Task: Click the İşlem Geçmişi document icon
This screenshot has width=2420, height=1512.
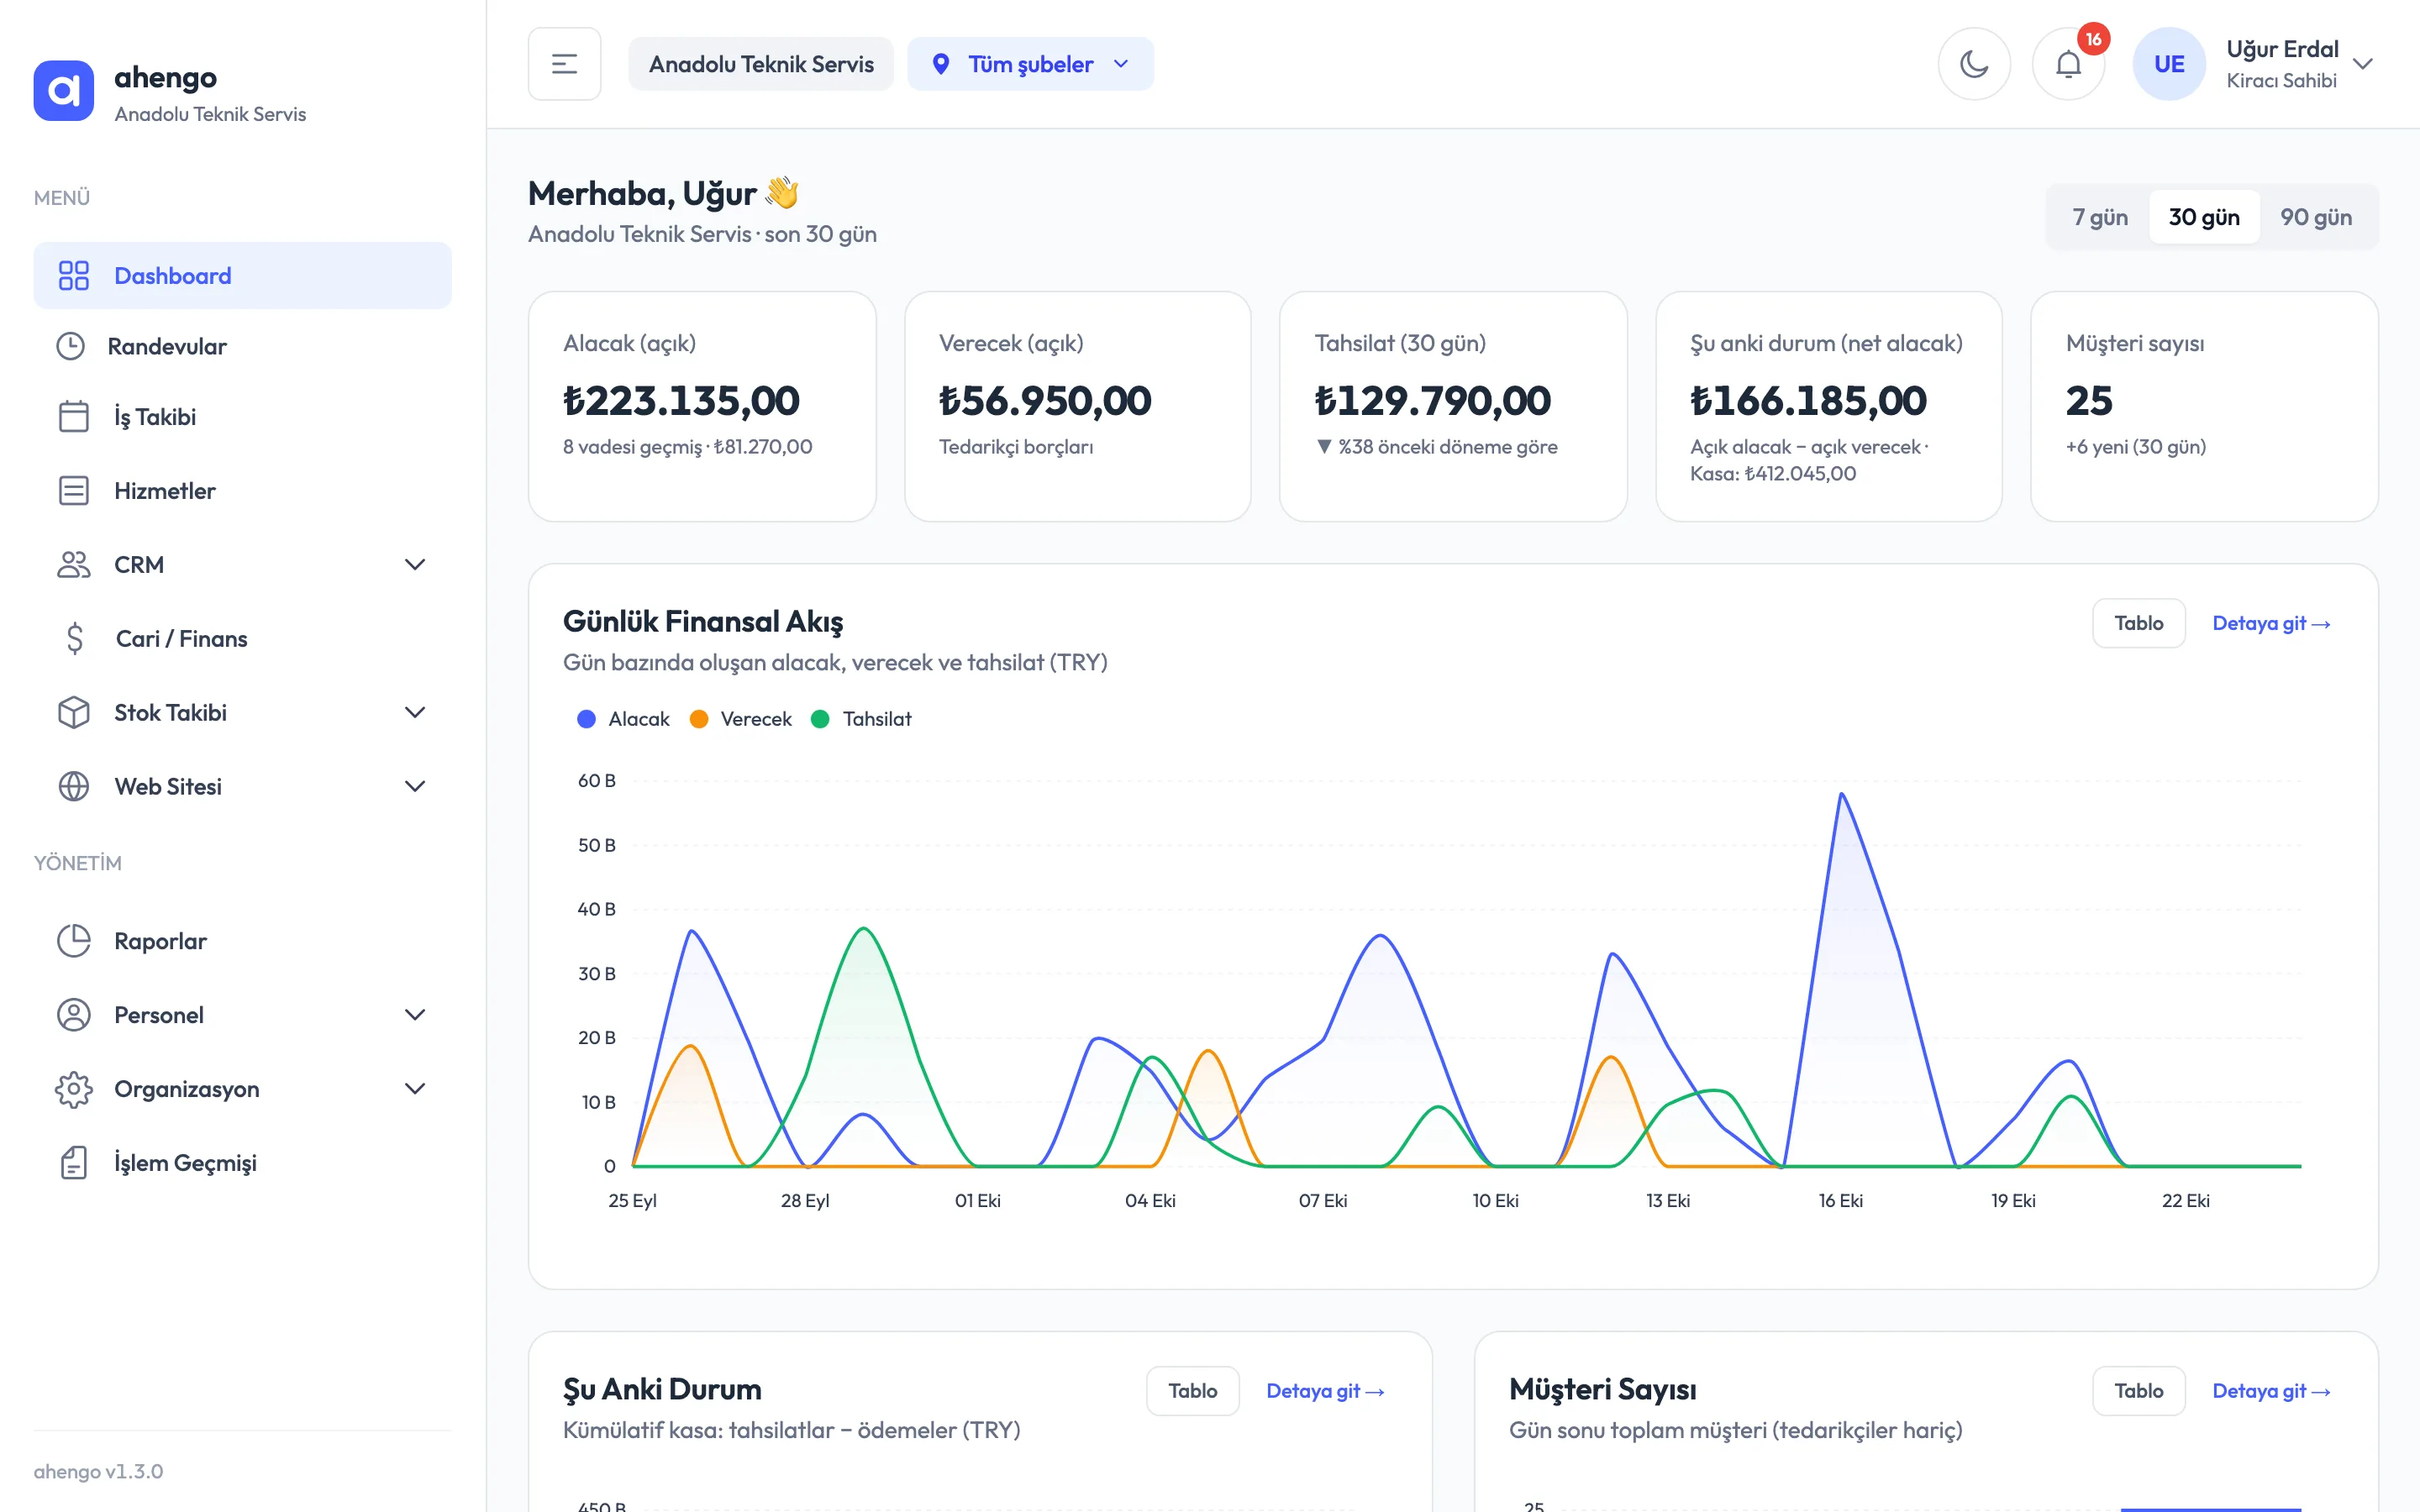Action: (73, 1162)
